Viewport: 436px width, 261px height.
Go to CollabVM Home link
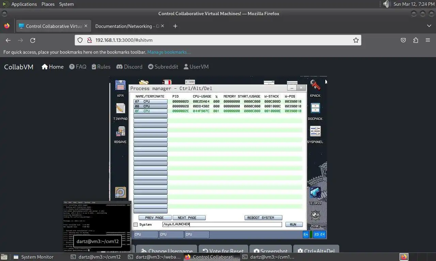point(52,67)
